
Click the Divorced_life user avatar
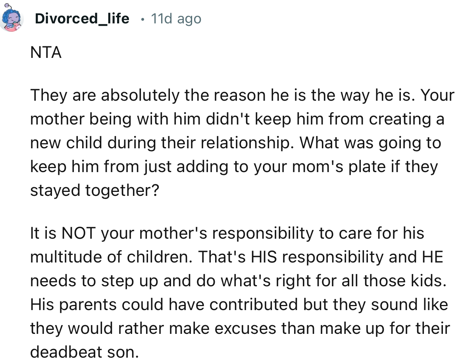click(12, 19)
